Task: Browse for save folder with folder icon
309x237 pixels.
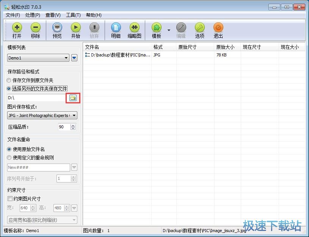Action: (73, 98)
